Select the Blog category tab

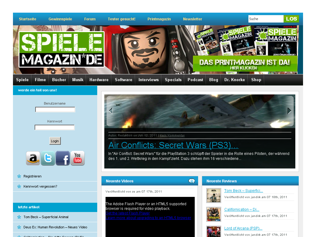(214, 80)
